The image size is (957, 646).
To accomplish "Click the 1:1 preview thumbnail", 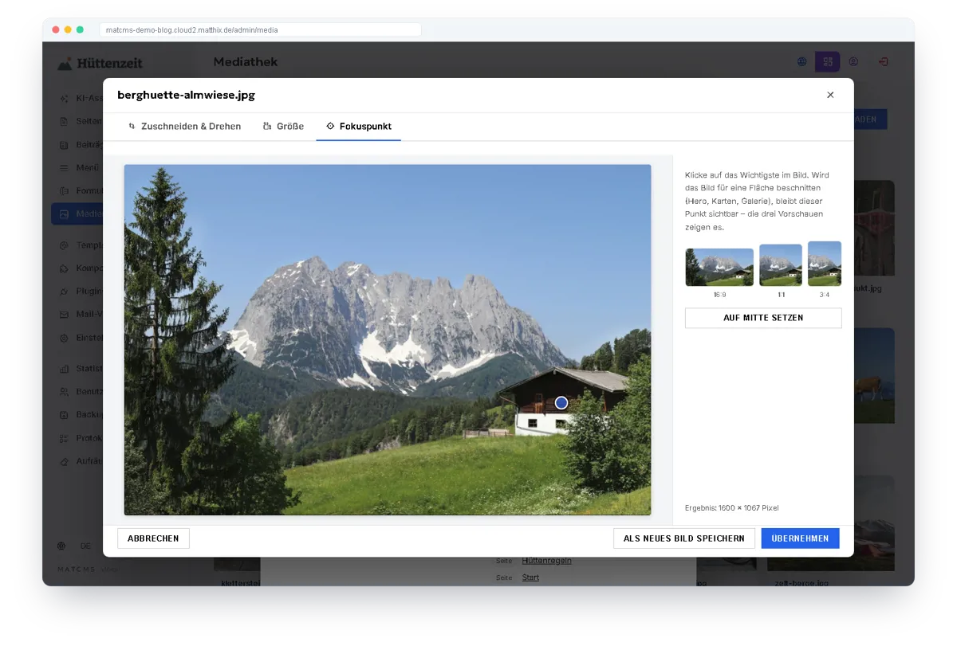I will [781, 265].
